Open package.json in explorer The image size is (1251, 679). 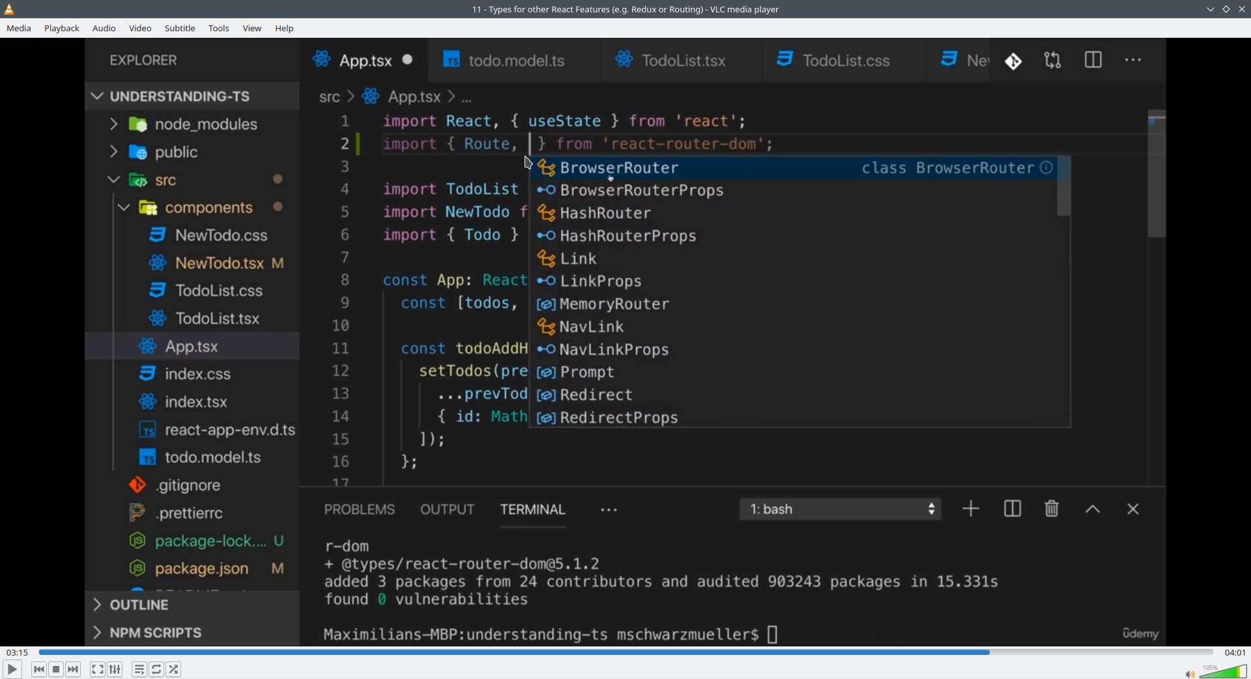192,569
